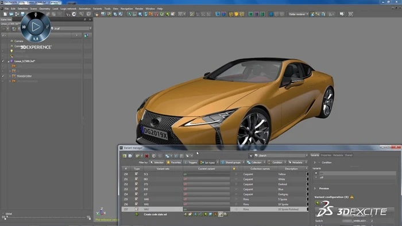The width and height of the screenshot is (402, 226).
Task: Sort by Variant sets column header
Action: [163, 169]
